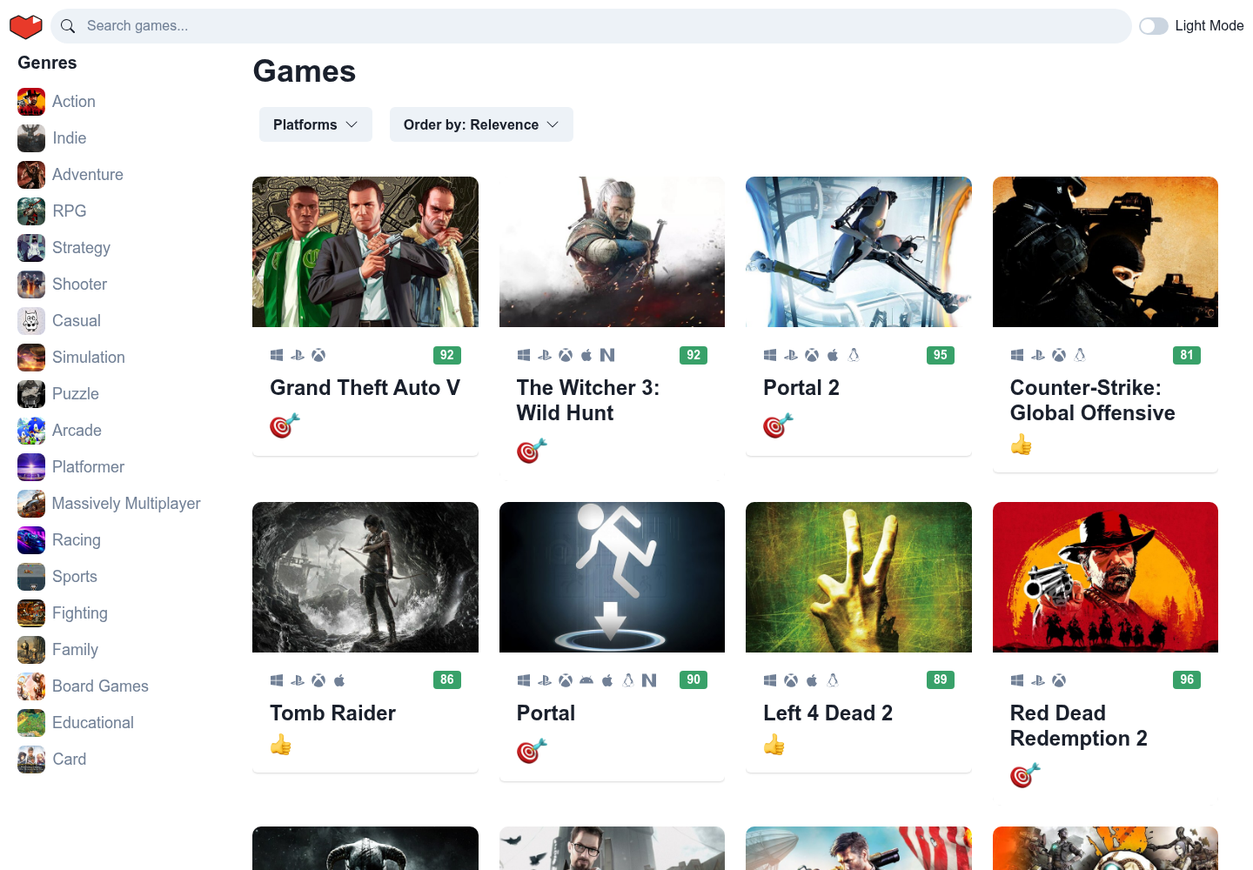Open the Action genre
This screenshot has height=870, width=1253.
point(74,102)
